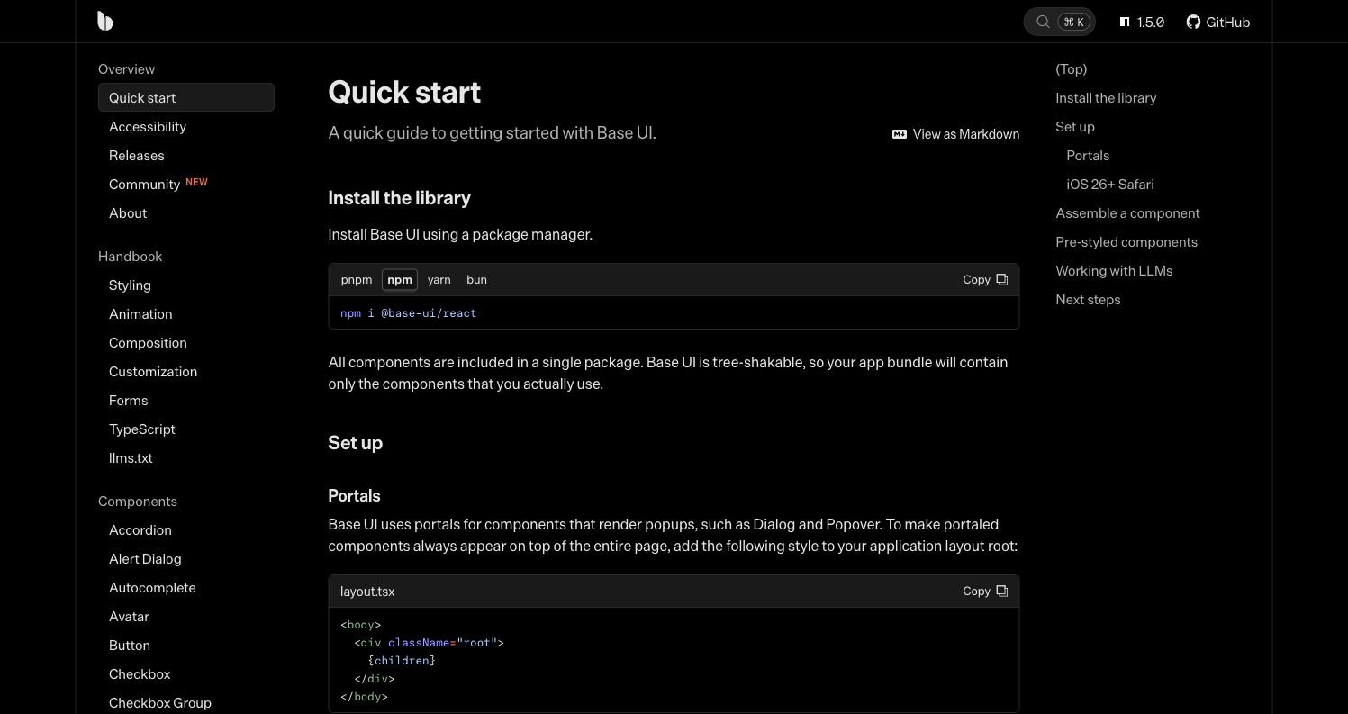Jump to Assemble a component section

[1127, 213]
